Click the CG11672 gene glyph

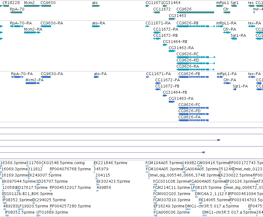coord(156,12)
